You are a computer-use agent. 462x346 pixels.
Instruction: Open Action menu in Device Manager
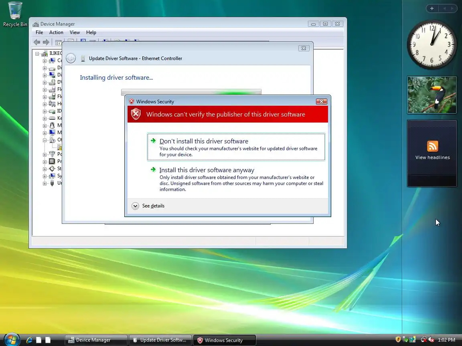[x=56, y=32]
